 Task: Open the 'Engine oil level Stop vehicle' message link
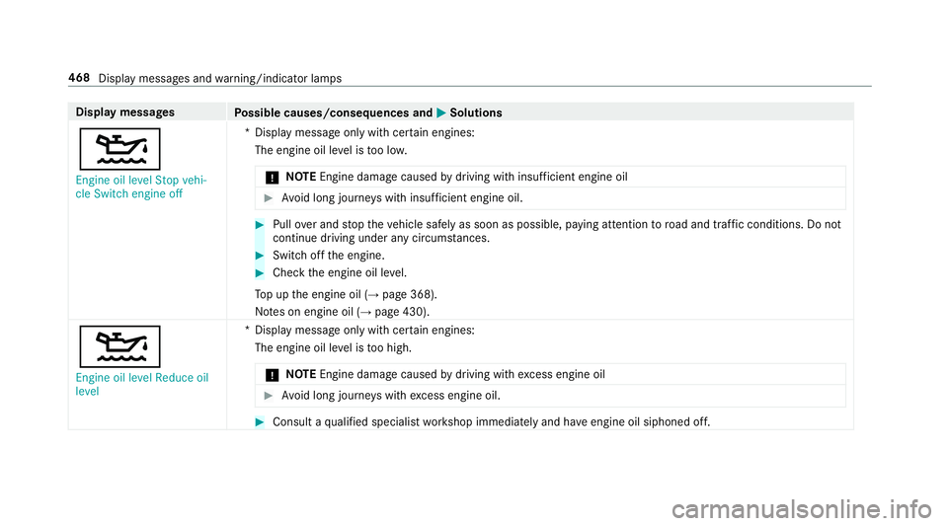[141, 188]
